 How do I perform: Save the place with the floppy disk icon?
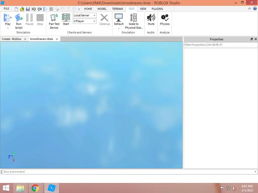28,9
